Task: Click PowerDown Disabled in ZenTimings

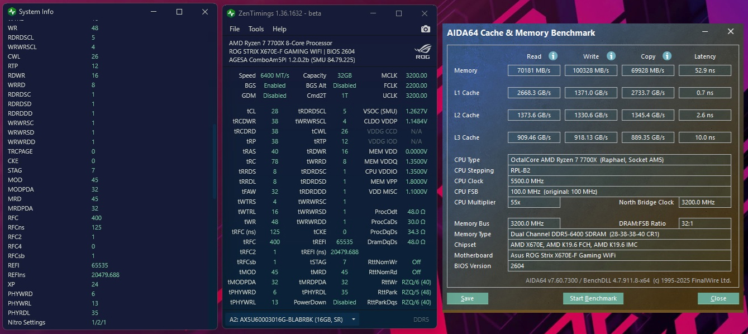Action: [x=344, y=302]
